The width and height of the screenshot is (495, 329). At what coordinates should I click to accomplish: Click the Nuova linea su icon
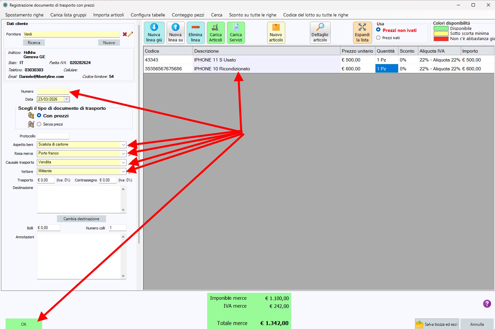coord(175,28)
